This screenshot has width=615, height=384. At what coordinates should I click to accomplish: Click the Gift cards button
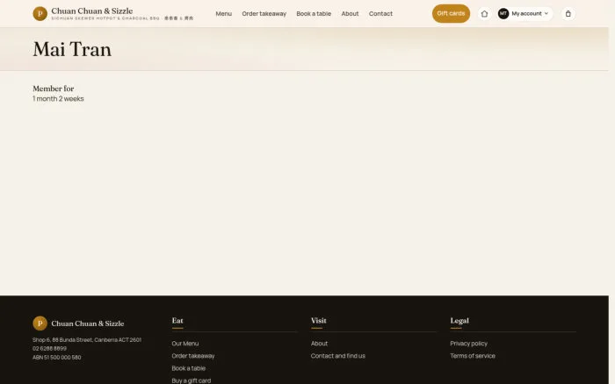451,14
